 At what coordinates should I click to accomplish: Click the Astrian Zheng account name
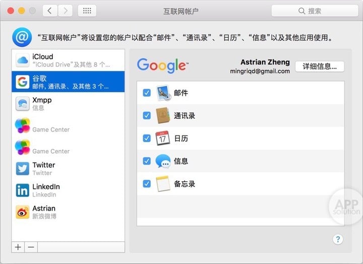[265, 62]
